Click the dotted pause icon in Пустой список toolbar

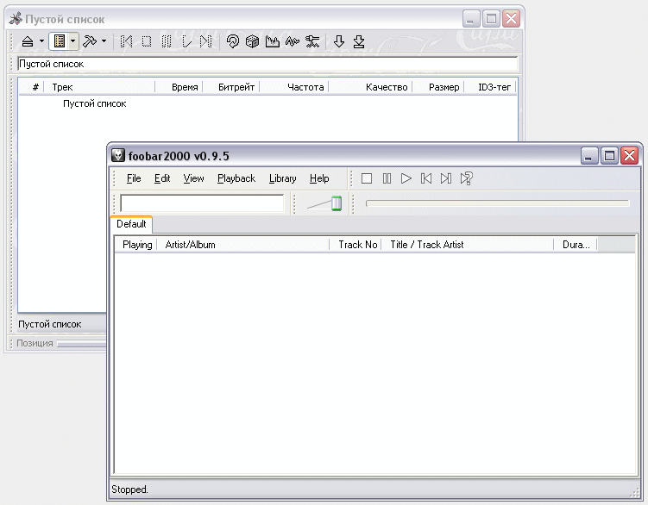[x=167, y=41]
